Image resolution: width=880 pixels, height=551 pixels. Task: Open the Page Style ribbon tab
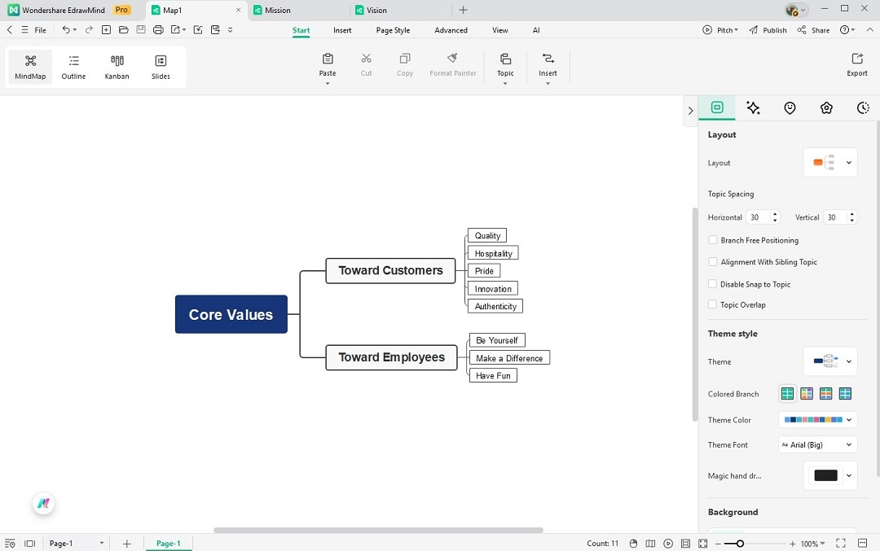pyautogui.click(x=393, y=30)
